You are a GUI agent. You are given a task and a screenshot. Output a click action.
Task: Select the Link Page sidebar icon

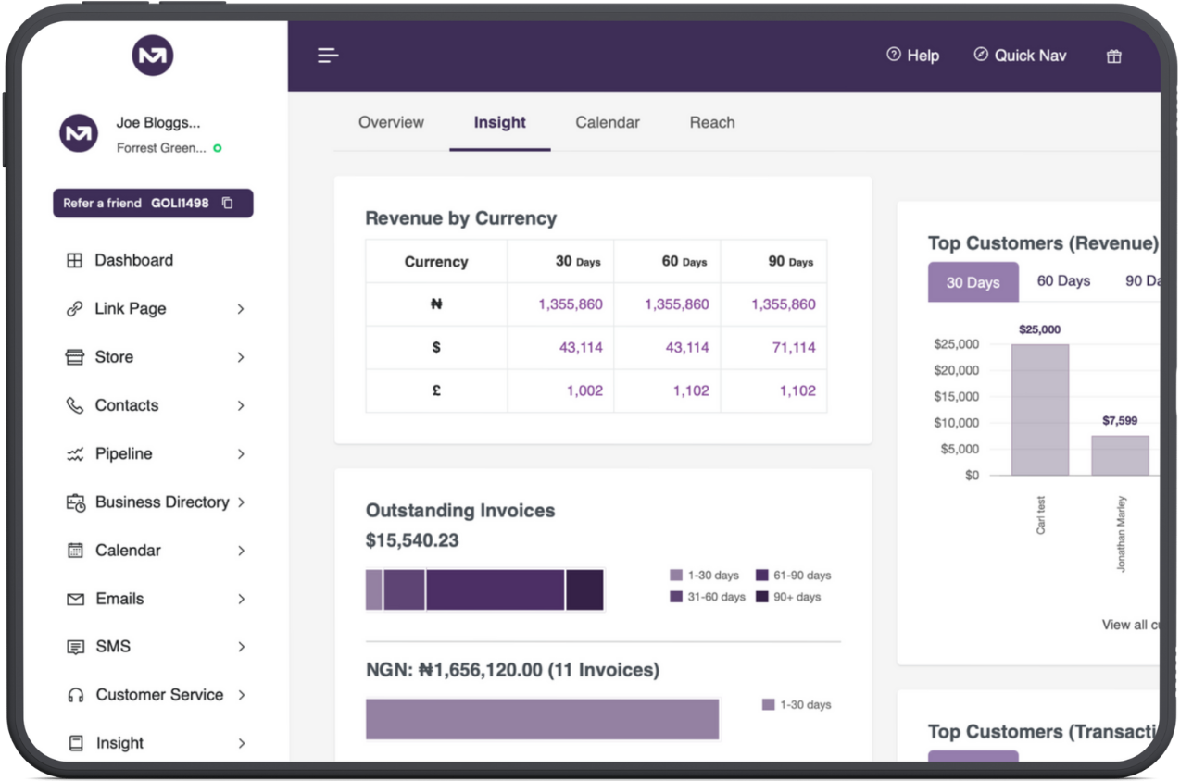pyautogui.click(x=74, y=308)
